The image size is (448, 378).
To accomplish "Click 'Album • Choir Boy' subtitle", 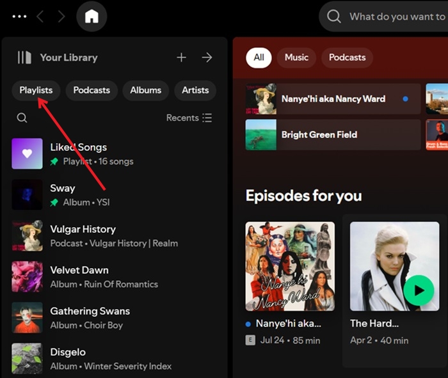I will 86,325.
